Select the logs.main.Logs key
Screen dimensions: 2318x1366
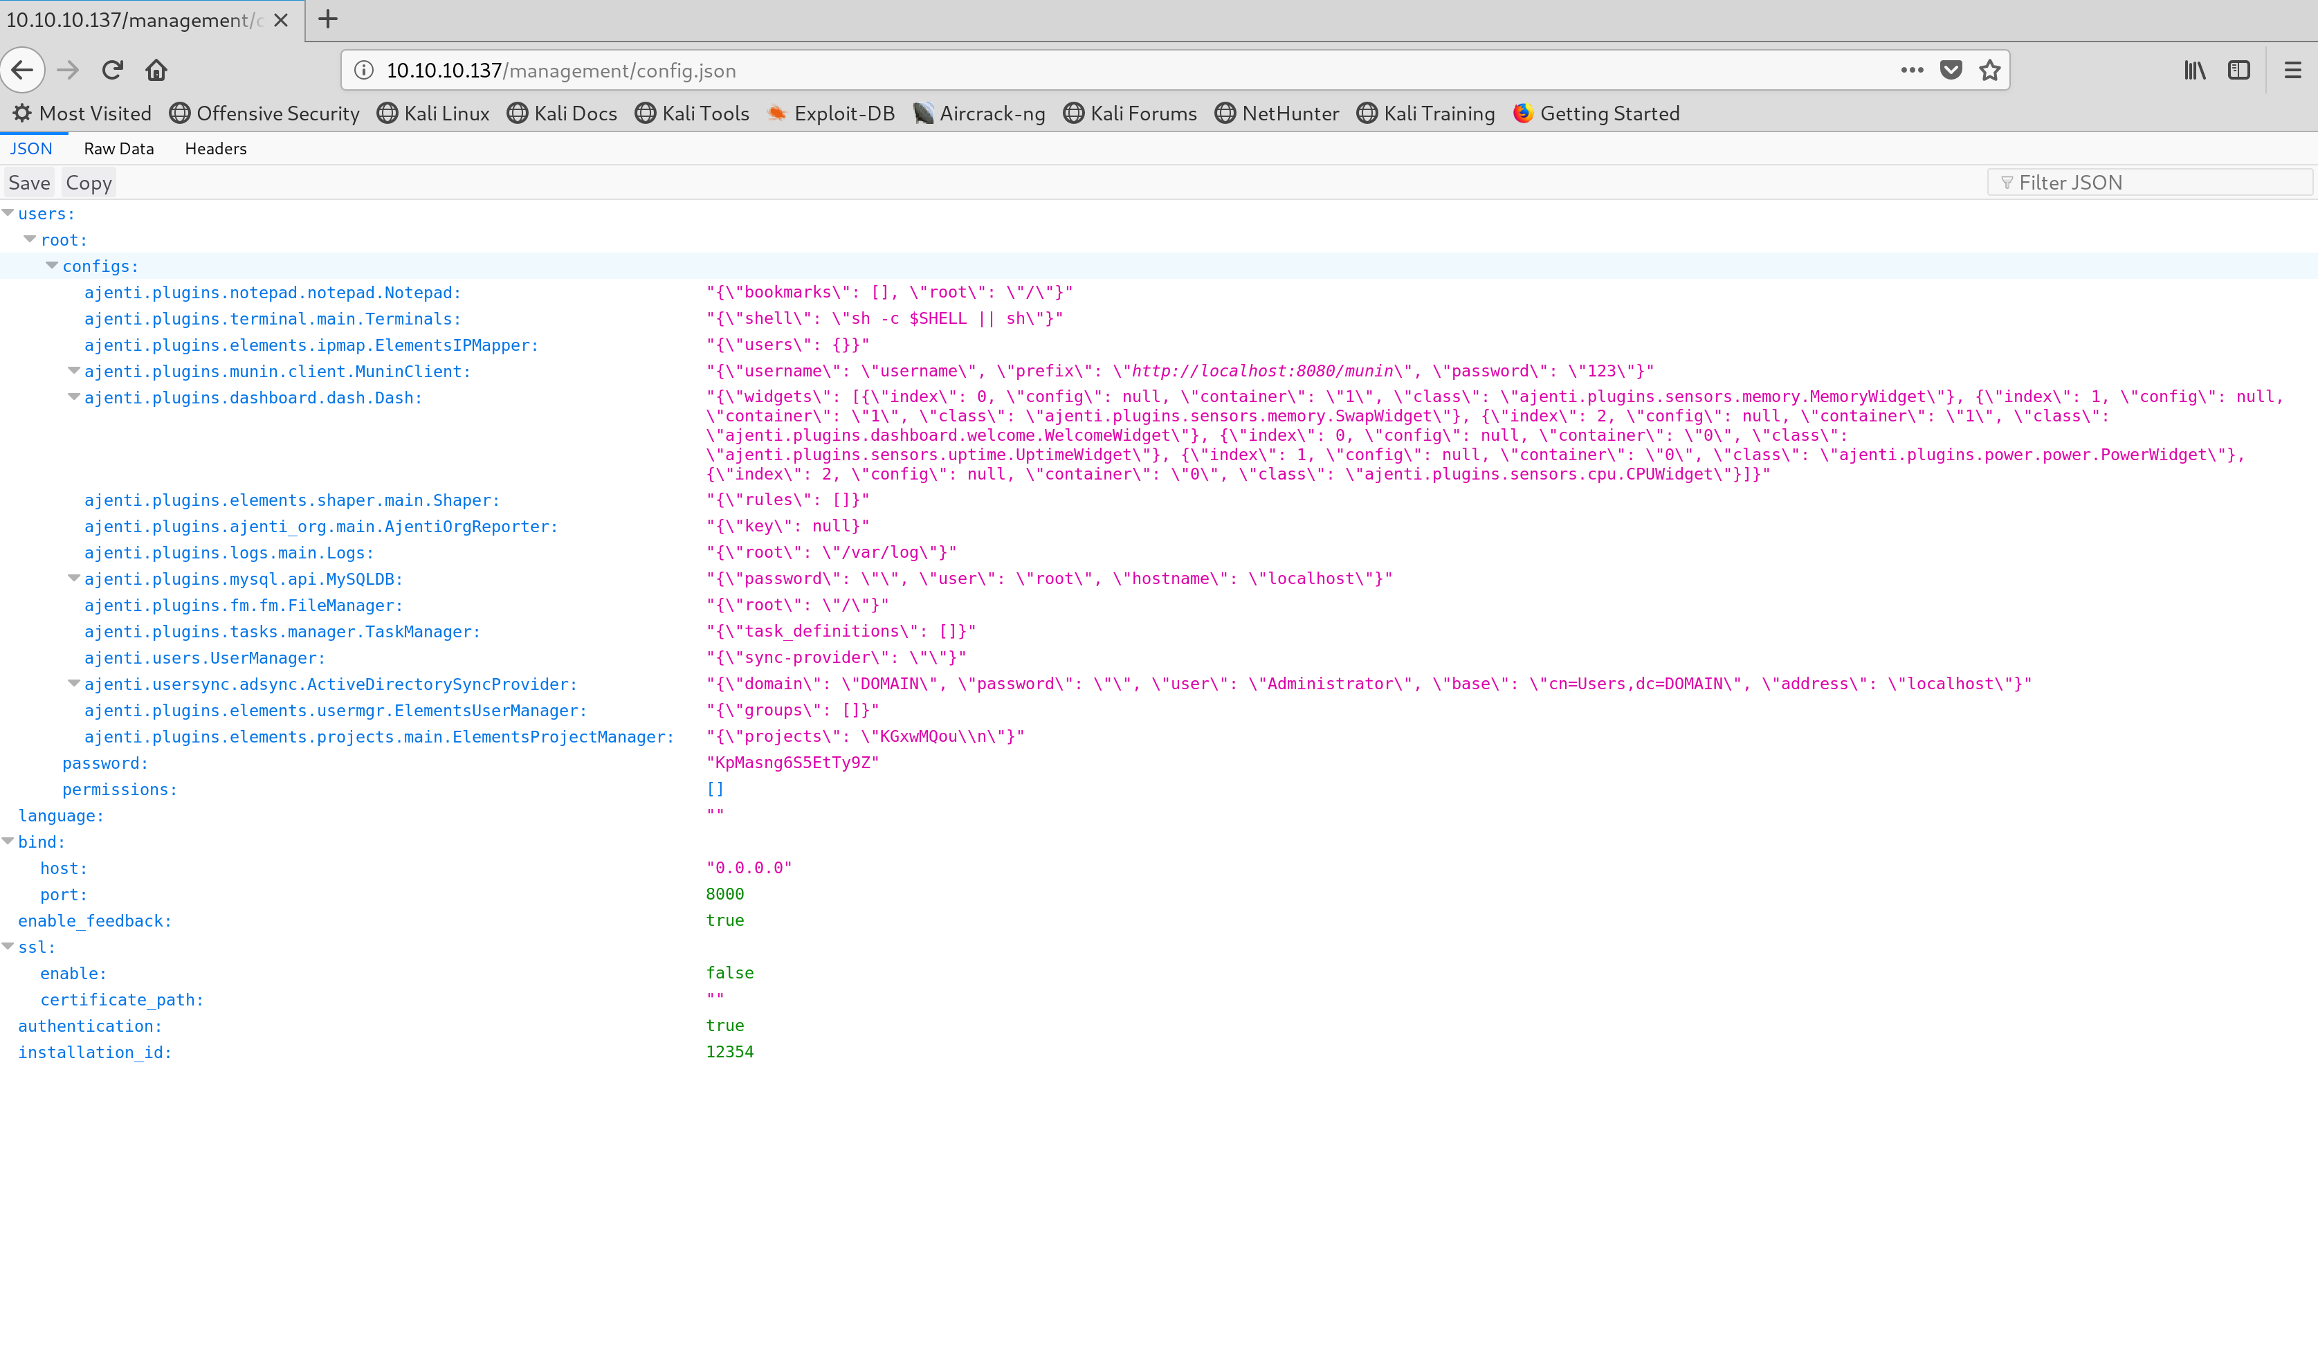click(x=229, y=552)
